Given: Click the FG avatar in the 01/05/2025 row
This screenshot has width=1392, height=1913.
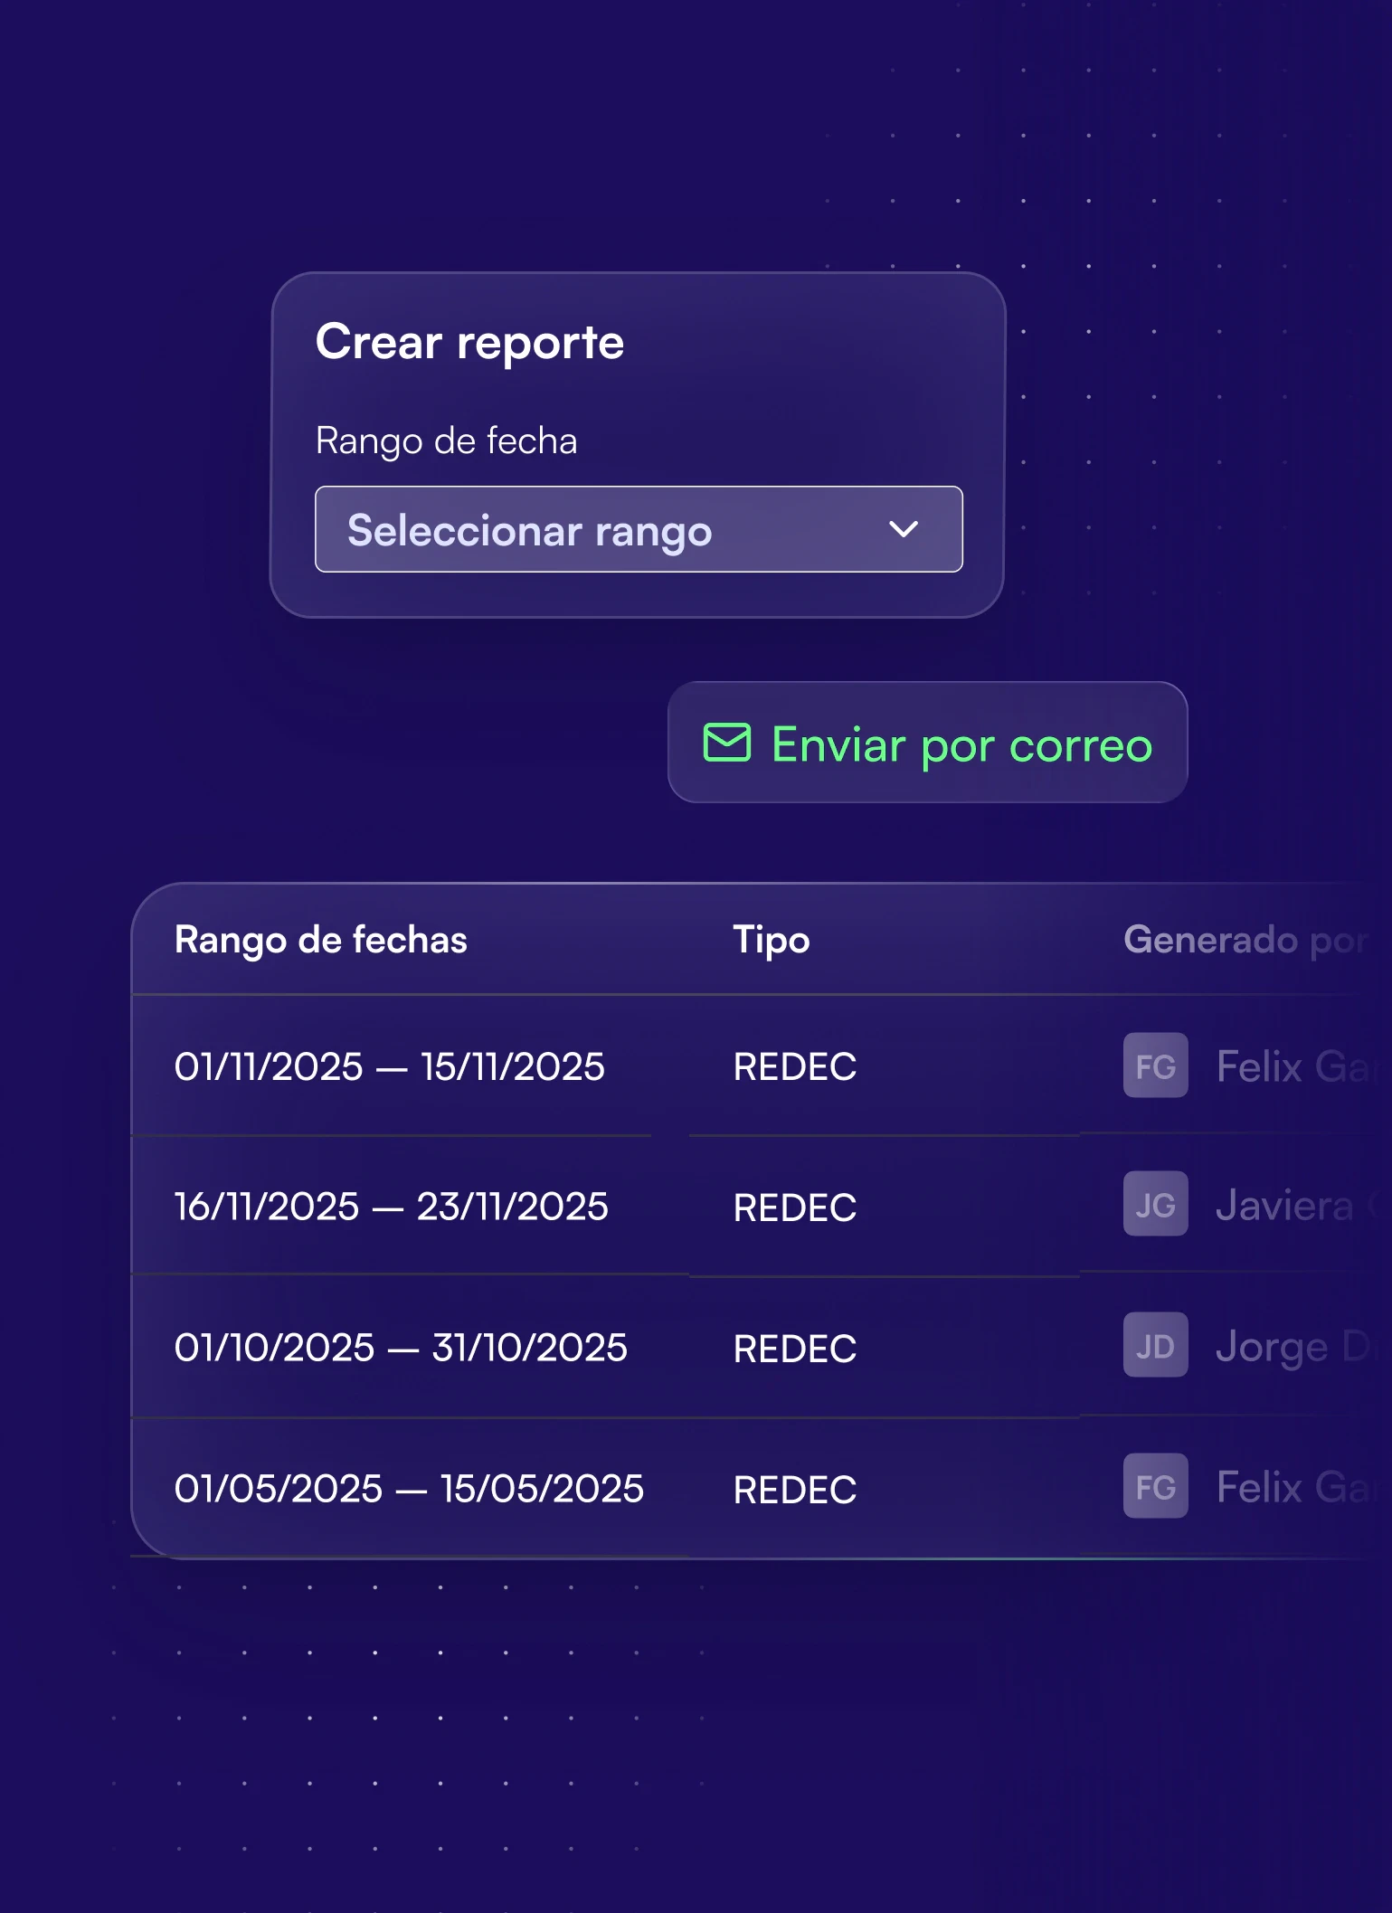Looking at the screenshot, I should [1156, 1486].
